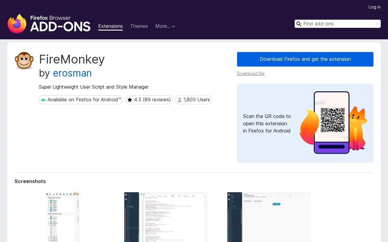Open first screenshot showing script list popup

pyautogui.click(x=63, y=217)
